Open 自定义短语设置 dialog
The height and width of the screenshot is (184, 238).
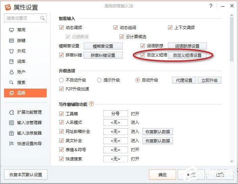tap(187, 55)
